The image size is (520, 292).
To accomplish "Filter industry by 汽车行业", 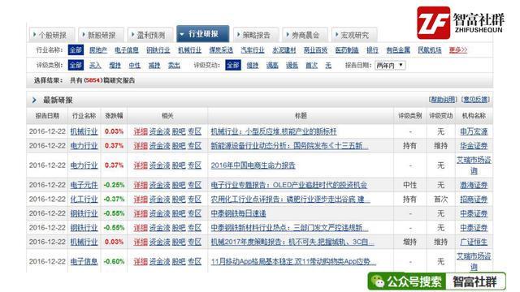I will tap(253, 50).
